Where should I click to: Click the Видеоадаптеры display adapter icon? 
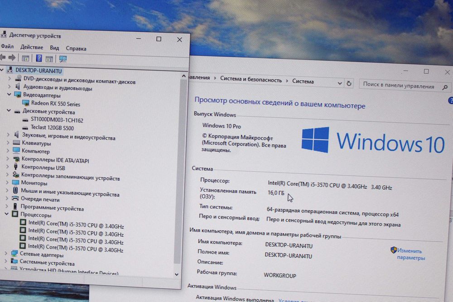[x=18, y=95]
